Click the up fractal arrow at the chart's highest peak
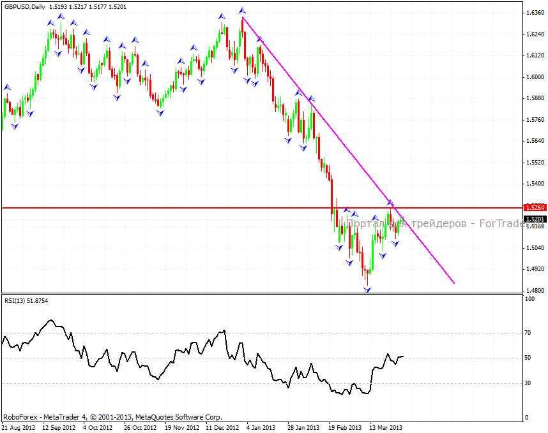The width and height of the screenshot is (548, 433). click(242, 11)
